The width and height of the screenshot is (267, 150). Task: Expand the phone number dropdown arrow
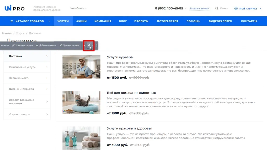pos(186,8)
